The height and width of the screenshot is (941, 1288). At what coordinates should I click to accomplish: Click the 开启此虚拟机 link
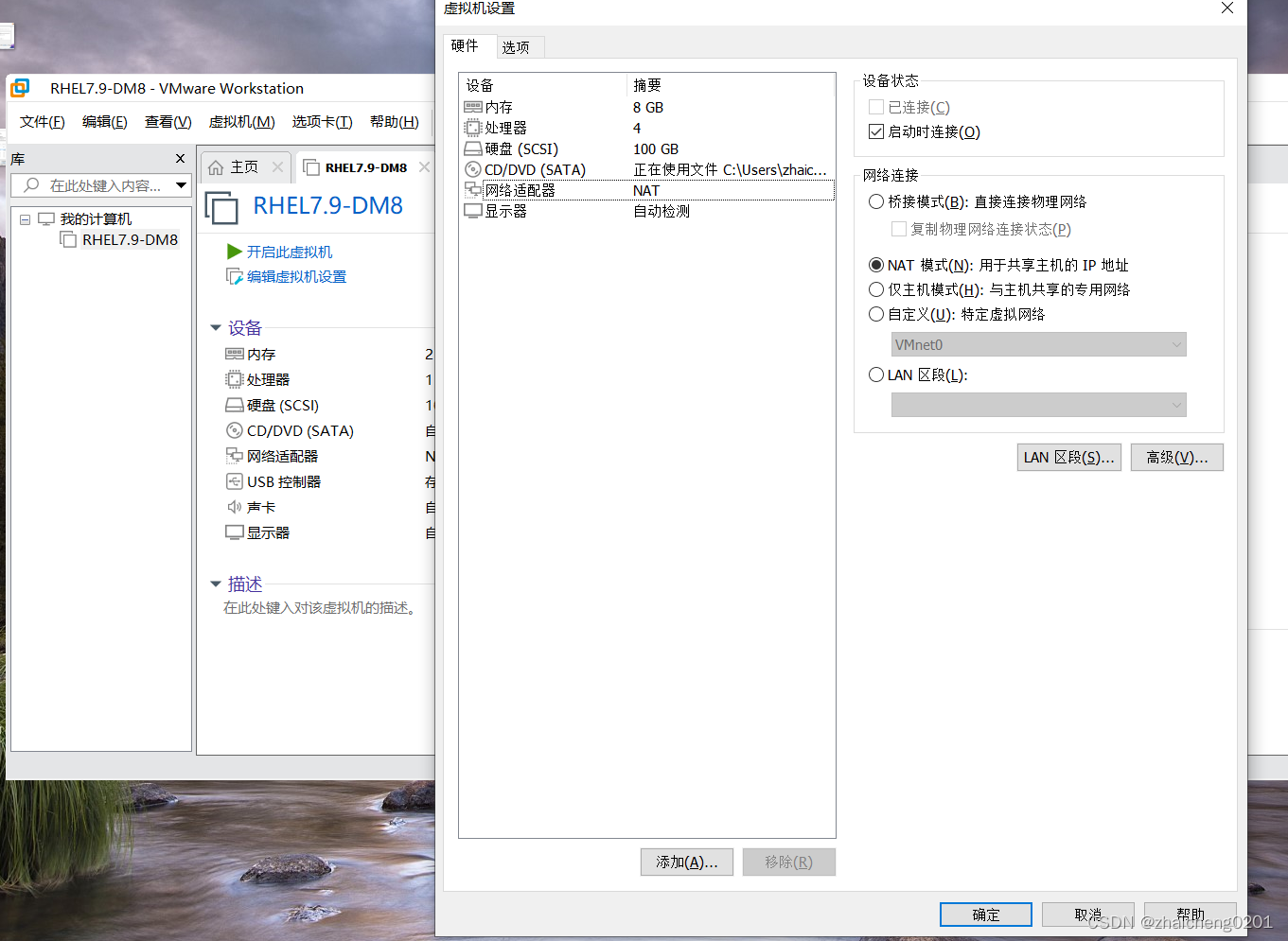(290, 252)
